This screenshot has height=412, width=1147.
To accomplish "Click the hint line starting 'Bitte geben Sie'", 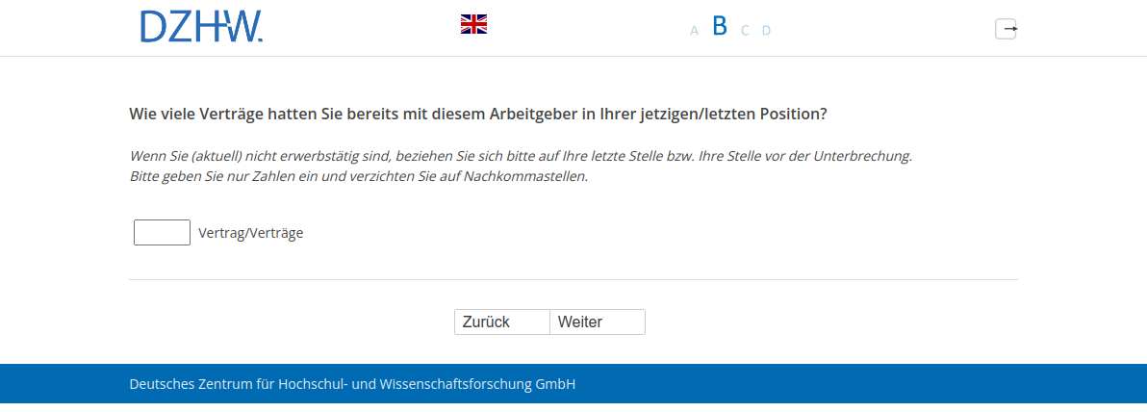I will [358, 176].
